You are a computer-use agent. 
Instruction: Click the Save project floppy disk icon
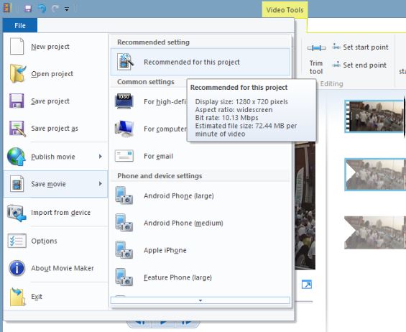(17, 101)
